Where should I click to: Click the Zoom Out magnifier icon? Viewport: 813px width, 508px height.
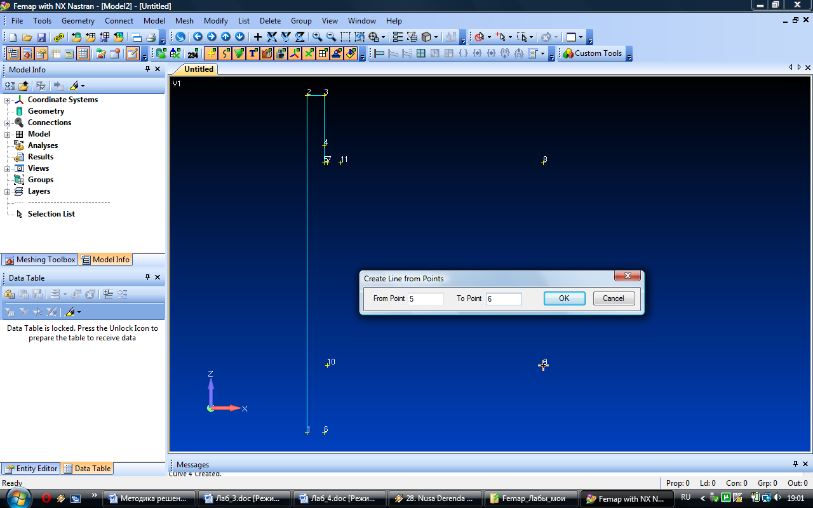pos(331,37)
